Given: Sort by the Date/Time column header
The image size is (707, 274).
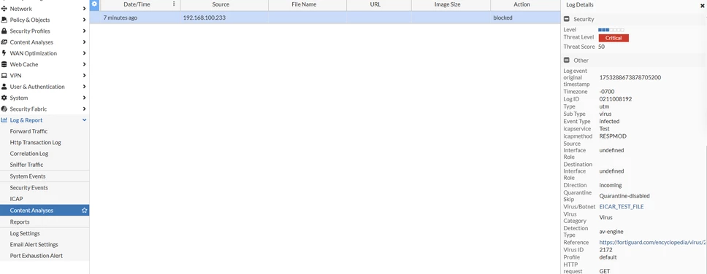Looking at the screenshot, I should pyautogui.click(x=137, y=4).
